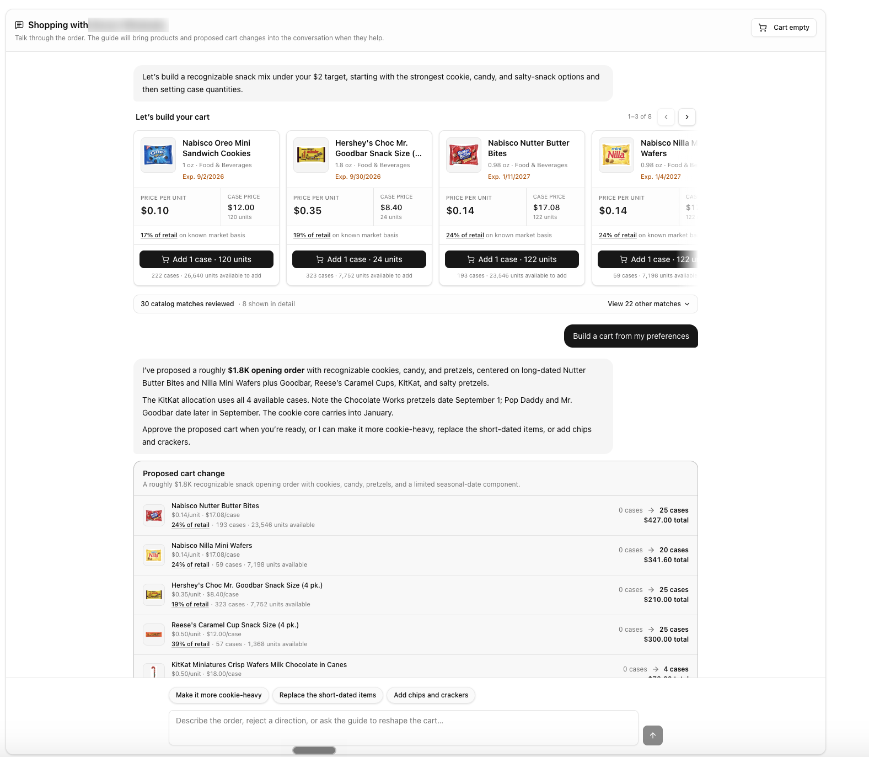Viewport: 869px width, 757px height.
Task: Open 24% of retail link in Nilla Wafers row
Action: 190,564
